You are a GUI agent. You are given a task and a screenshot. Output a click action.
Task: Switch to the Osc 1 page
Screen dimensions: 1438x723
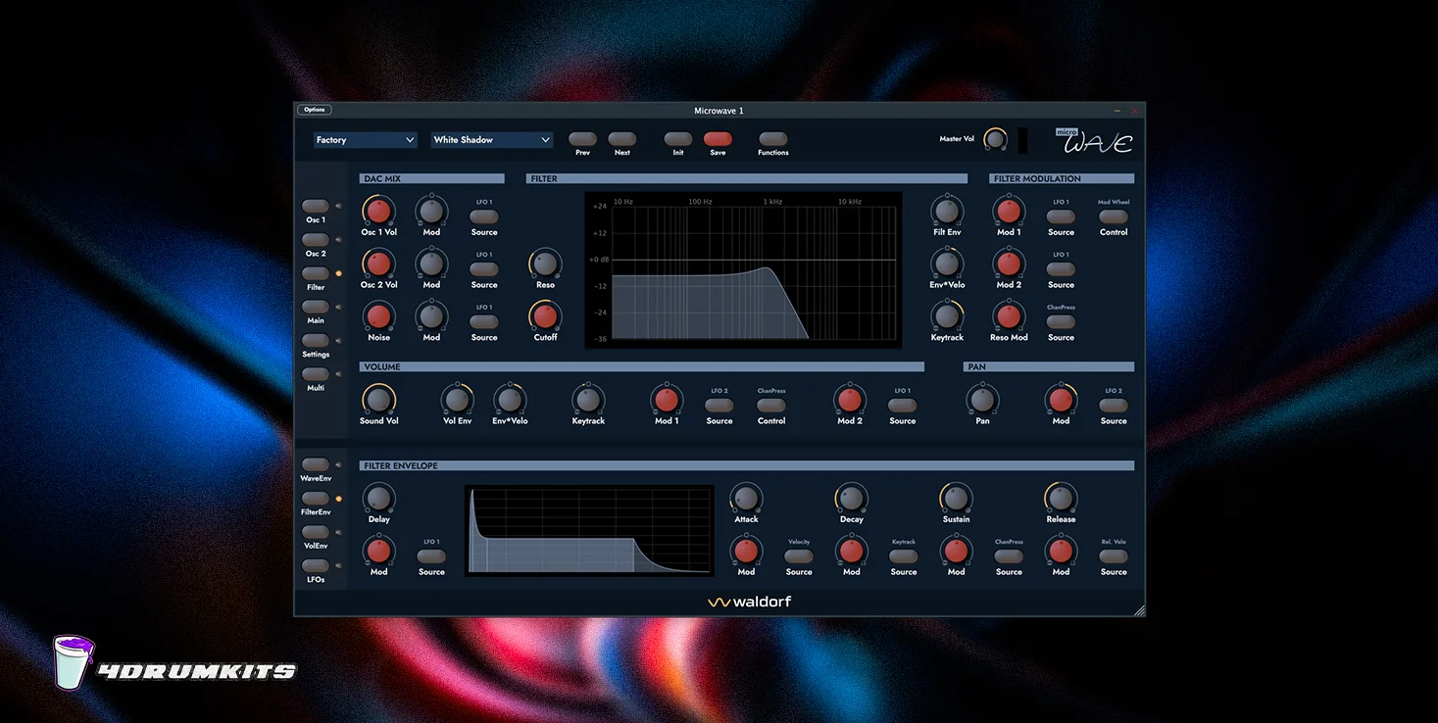point(316,207)
